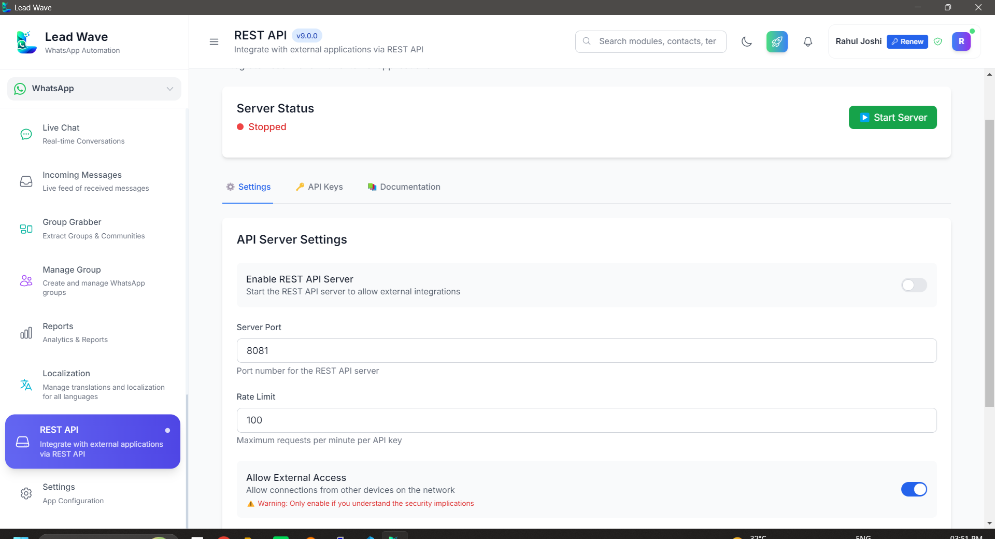Image resolution: width=995 pixels, height=539 pixels.
Task: Open the user avatar R icon
Action: [x=961, y=41]
